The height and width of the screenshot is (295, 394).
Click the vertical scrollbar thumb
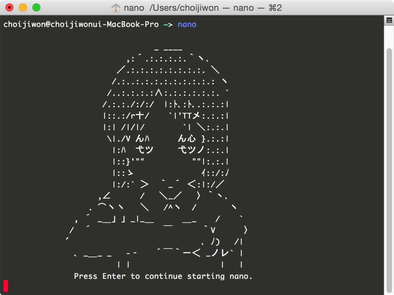click(389, 171)
